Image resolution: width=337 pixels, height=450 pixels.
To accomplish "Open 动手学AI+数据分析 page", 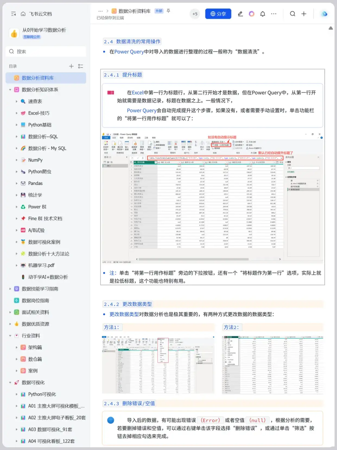I will (x=48, y=277).
